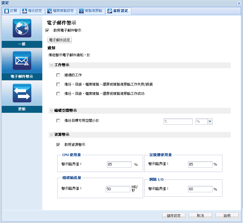
Task: Enable the 錯過的工作 checkbox
Action: [58, 75]
